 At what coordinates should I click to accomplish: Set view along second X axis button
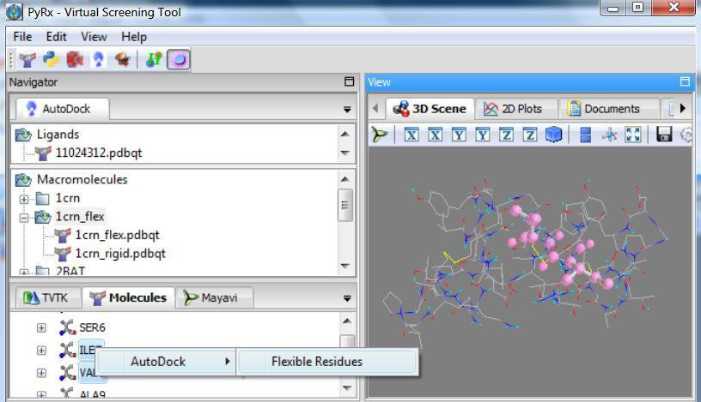435,135
